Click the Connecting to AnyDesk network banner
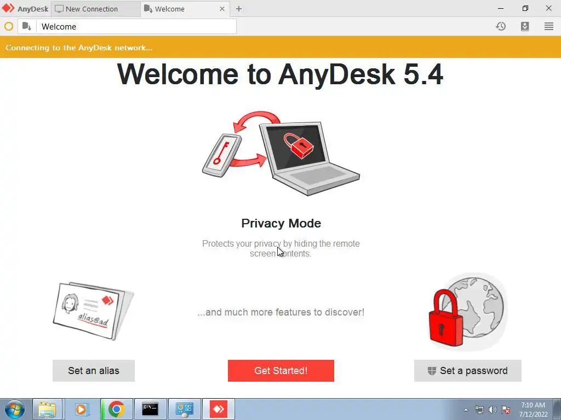This screenshot has height=420, width=561. [x=280, y=47]
